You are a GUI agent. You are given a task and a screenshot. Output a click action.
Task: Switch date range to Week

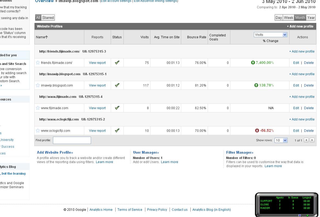click(x=288, y=18)
